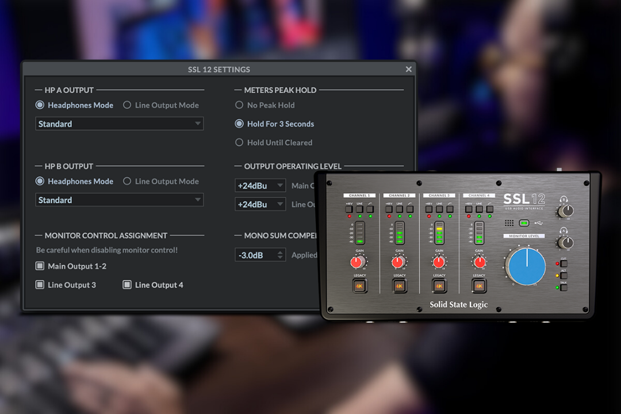Enable the Main Output 1-2 checkbox
The width and height of the screenshot is (621, 414).
point(40,266)
